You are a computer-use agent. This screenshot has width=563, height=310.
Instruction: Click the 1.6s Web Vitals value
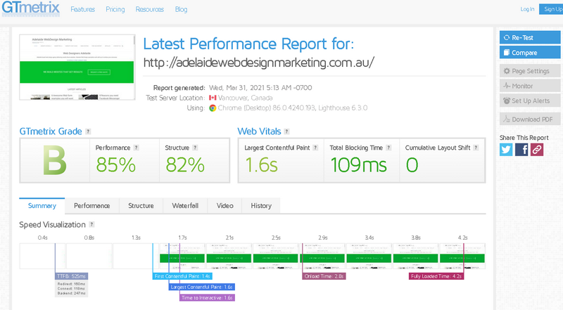261,165
